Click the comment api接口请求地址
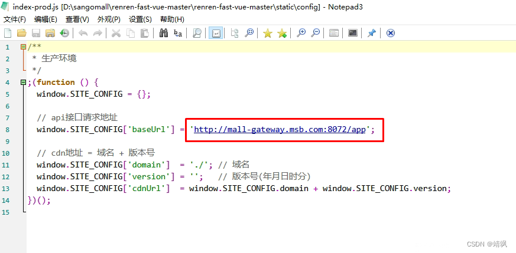The height and width of the screenshot is (253, 516). (77, 117)
